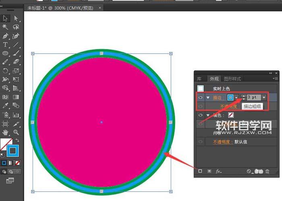Click the 3 pt stroke weight field
This screenshot has height=201, width=282.
(254, 97)
